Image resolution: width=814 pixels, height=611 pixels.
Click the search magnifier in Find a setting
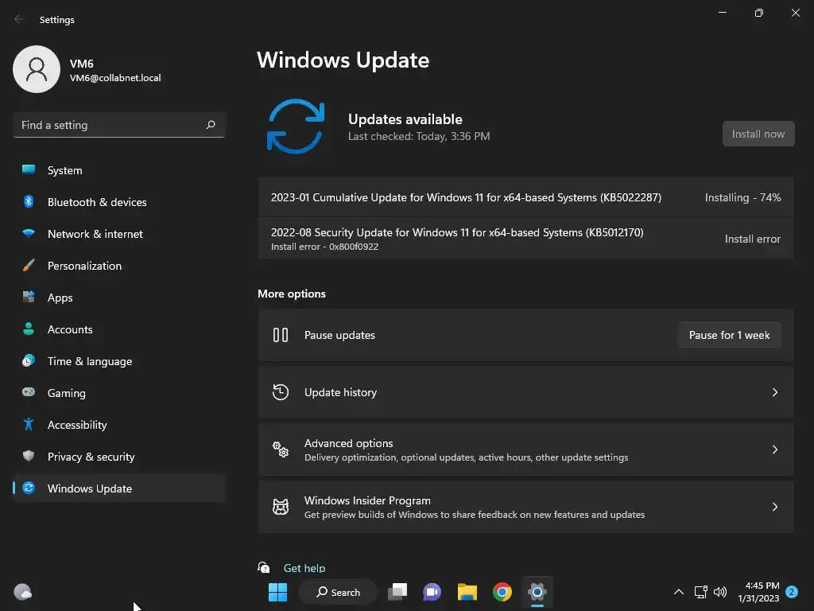pyautogui.click(x=211, y=125)
